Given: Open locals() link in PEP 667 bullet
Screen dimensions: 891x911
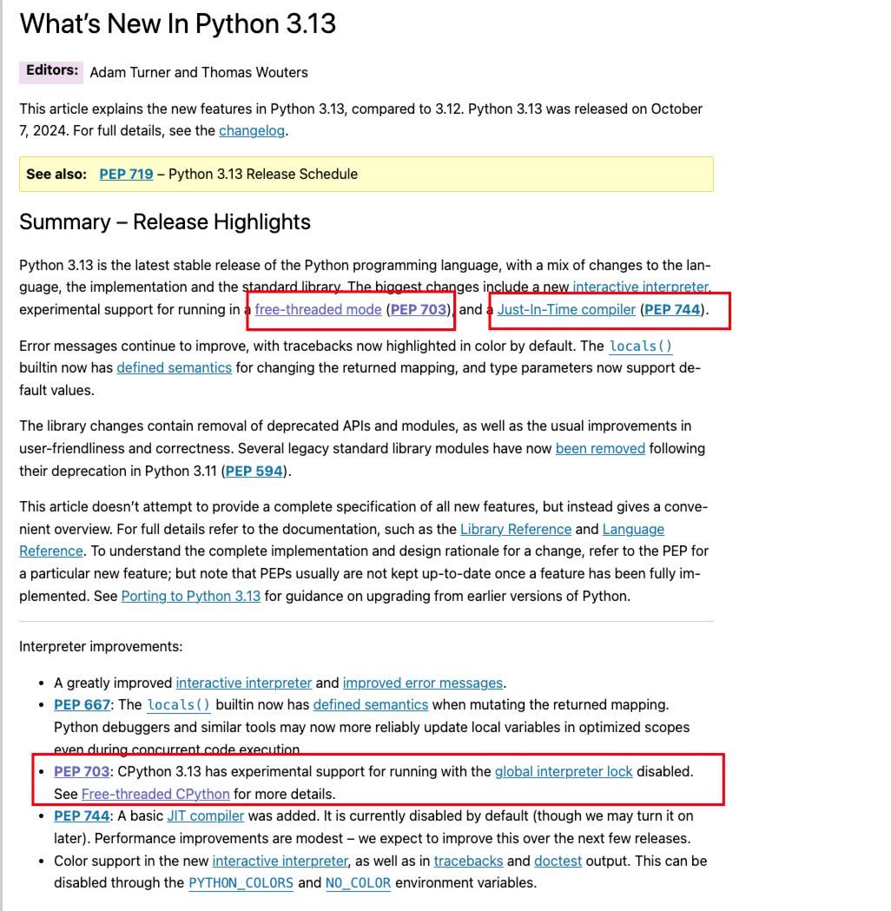Looking at the screenshot, I should (178, 705).
